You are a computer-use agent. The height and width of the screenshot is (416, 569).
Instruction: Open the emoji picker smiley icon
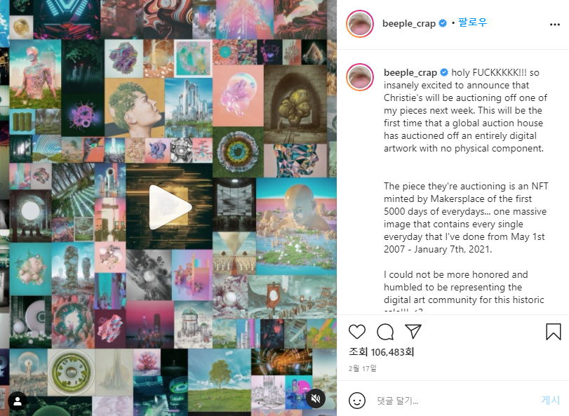point(357,401)
